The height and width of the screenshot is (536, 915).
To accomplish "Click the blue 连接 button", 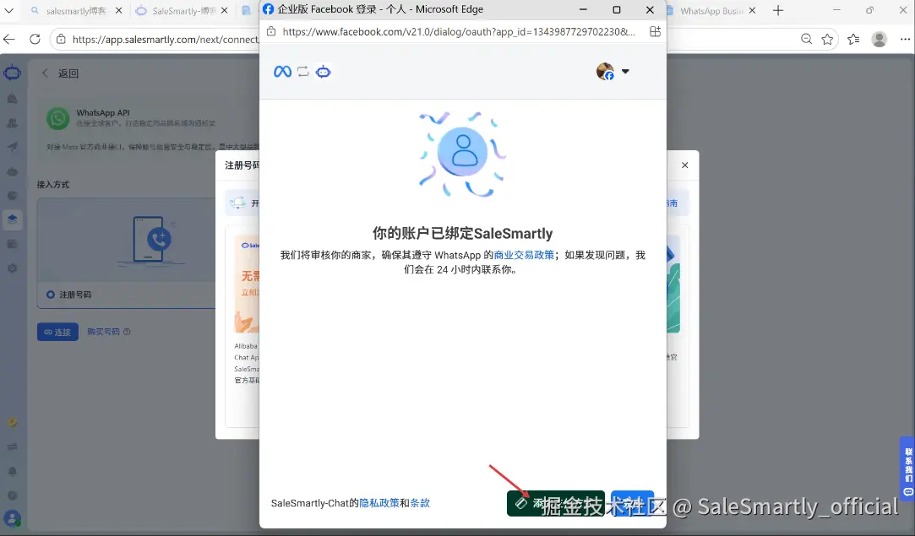I will (x=57, y=332).
